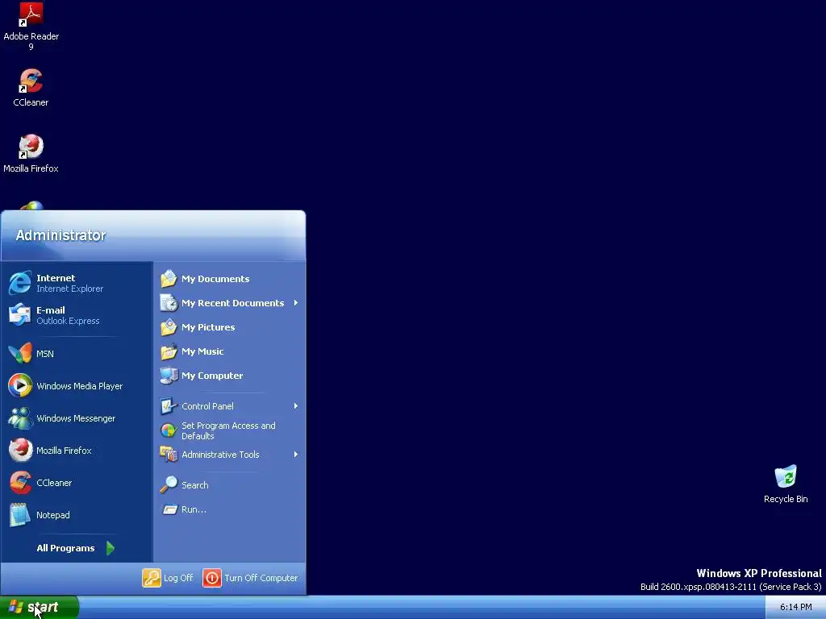Viewport: 826px width, 619px height.
Task: Choose My Music from the Start menu
Action: point(229,351)
